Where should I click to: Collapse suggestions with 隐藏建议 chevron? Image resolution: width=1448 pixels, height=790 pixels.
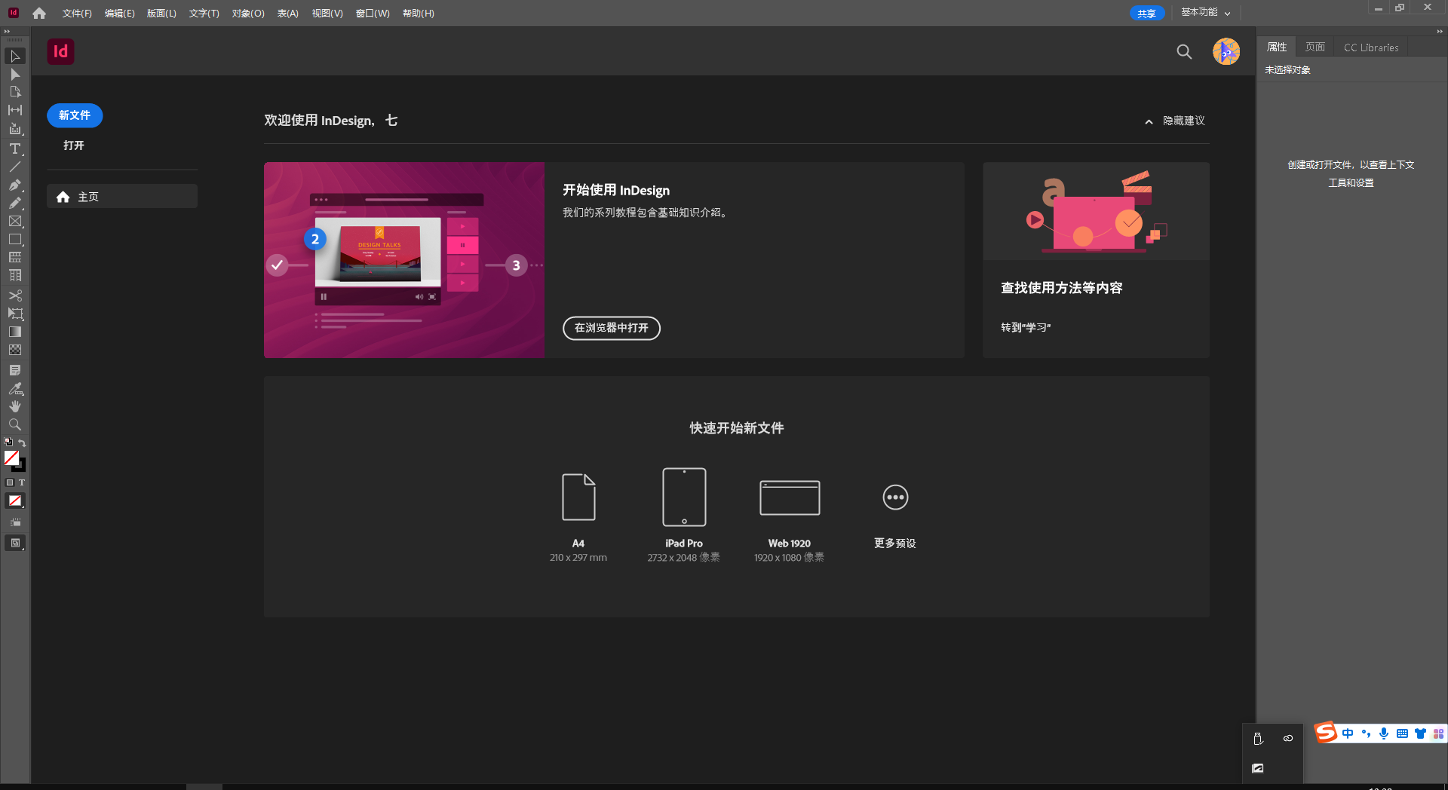[x=1149, y=121]
